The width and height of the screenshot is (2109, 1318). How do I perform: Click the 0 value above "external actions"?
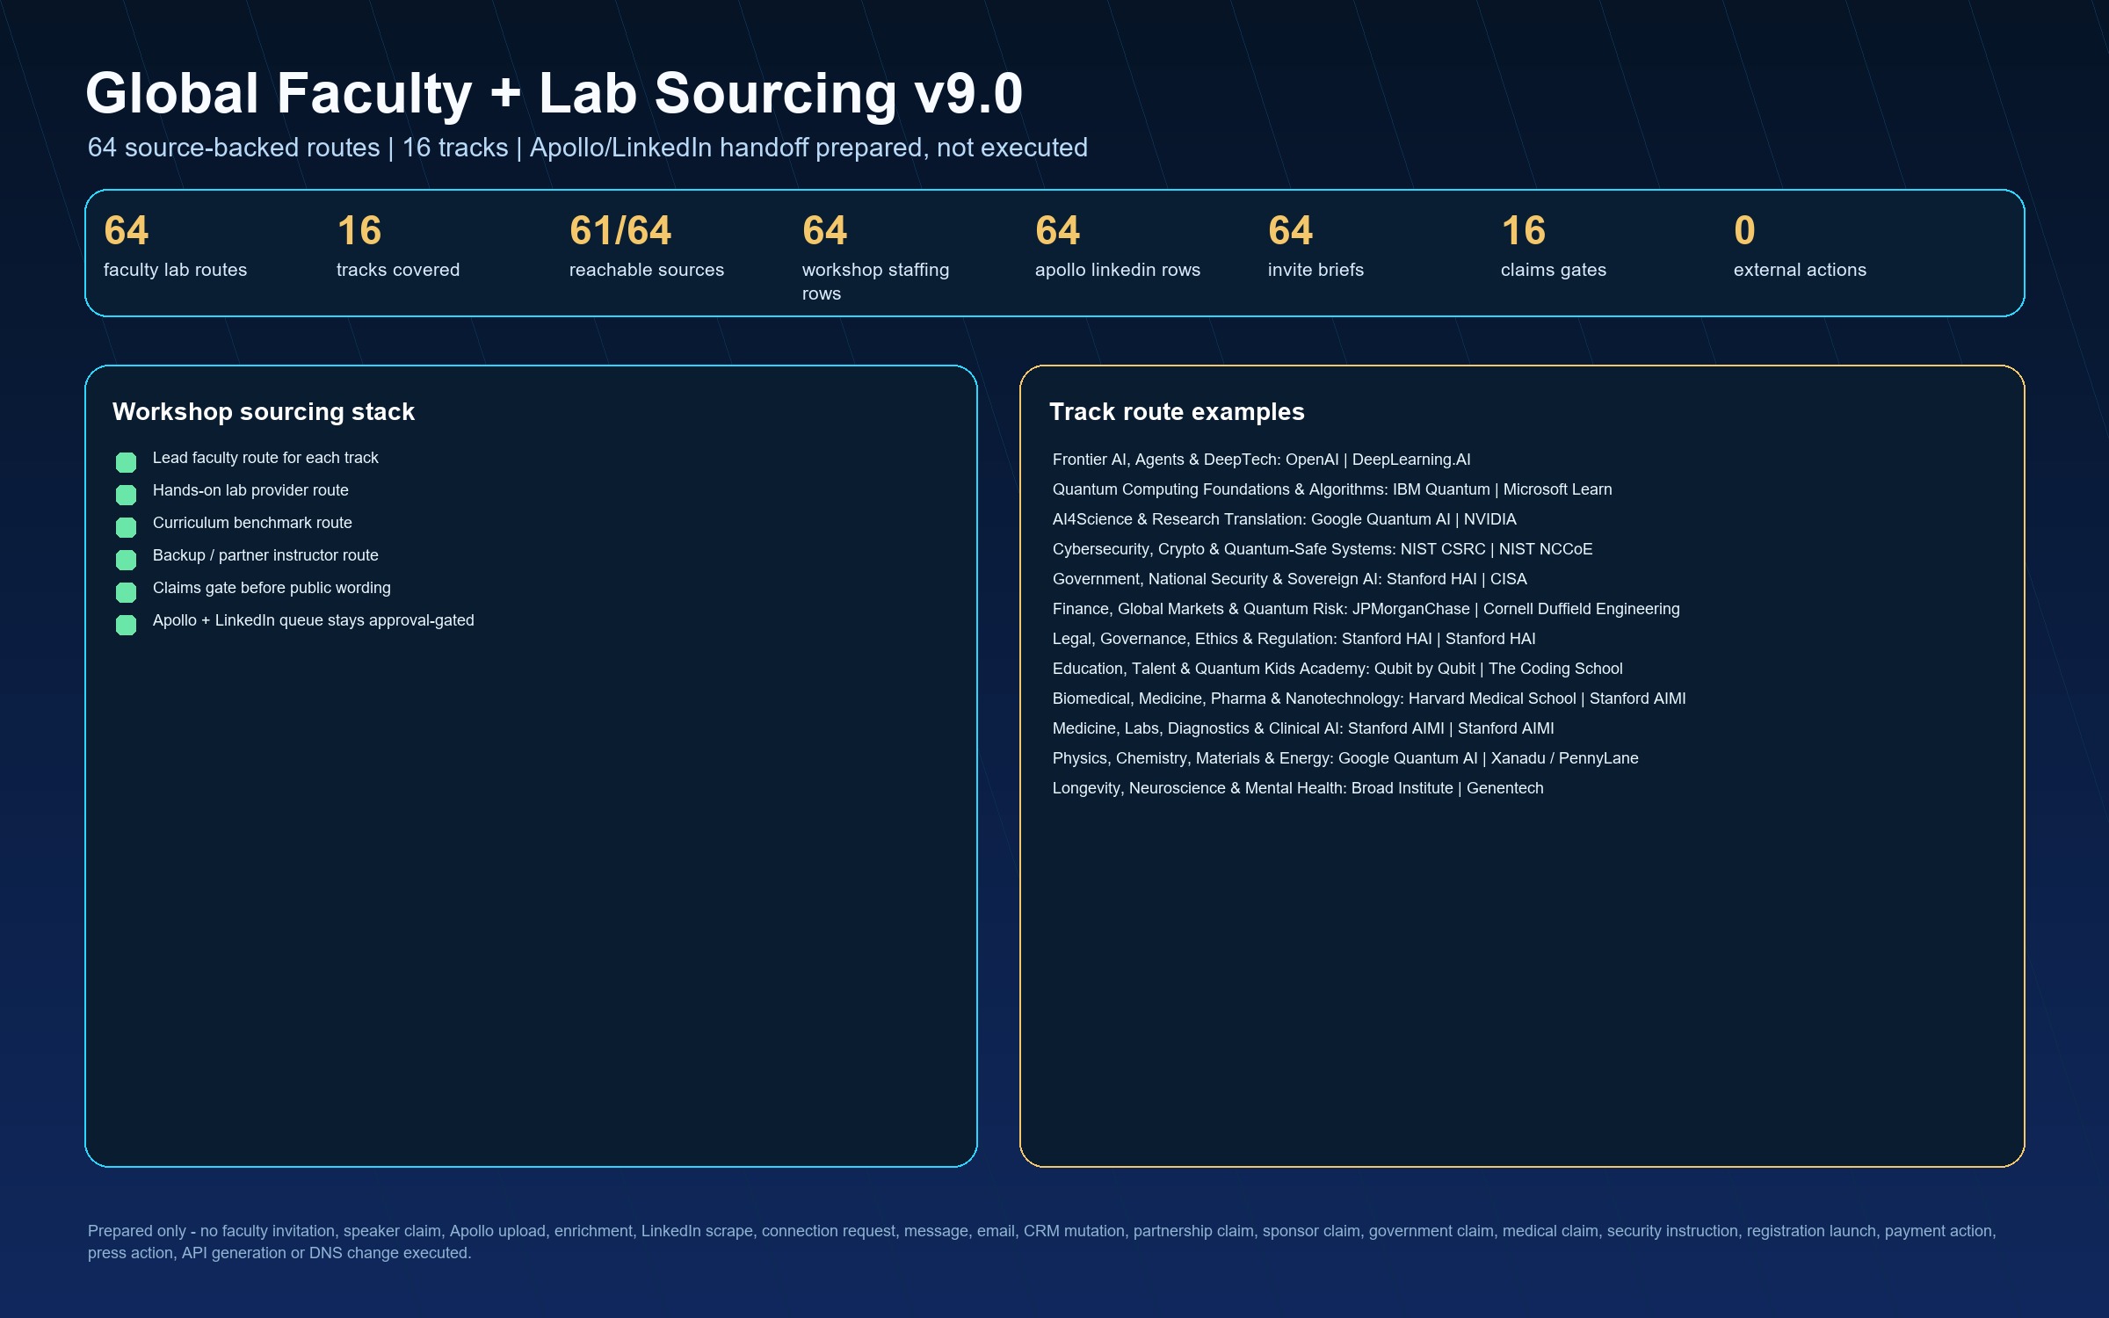click(1744, 230)
